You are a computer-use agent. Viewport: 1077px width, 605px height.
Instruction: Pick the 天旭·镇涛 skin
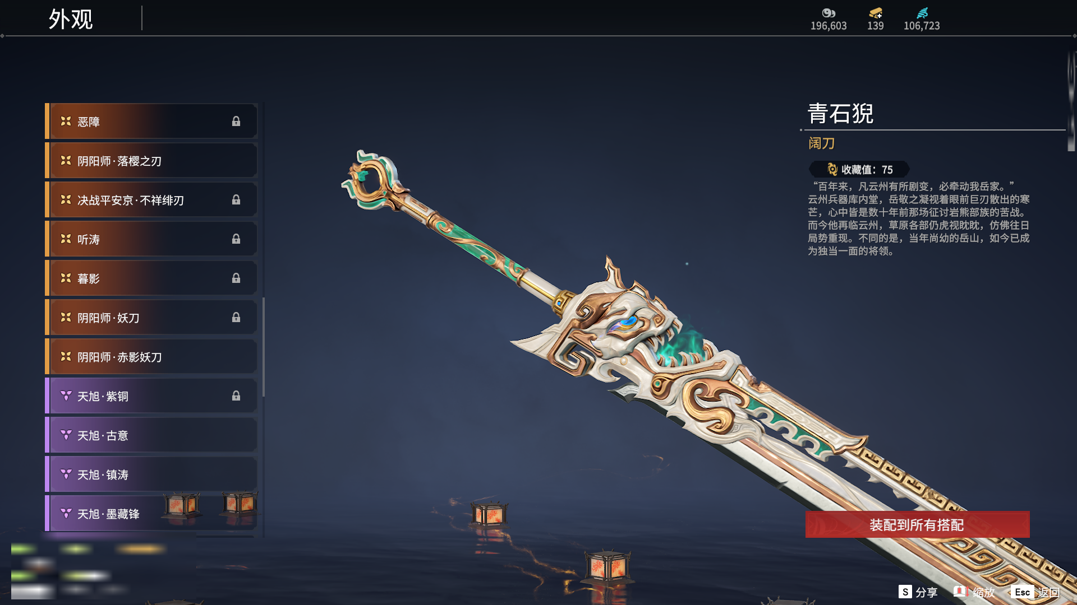[x=151, y=474]
